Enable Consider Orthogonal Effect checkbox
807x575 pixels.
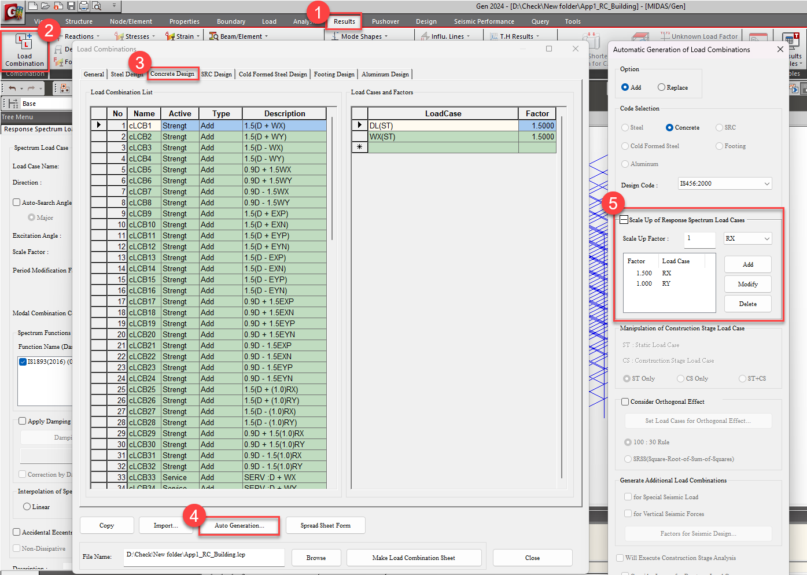click(625, 401)
